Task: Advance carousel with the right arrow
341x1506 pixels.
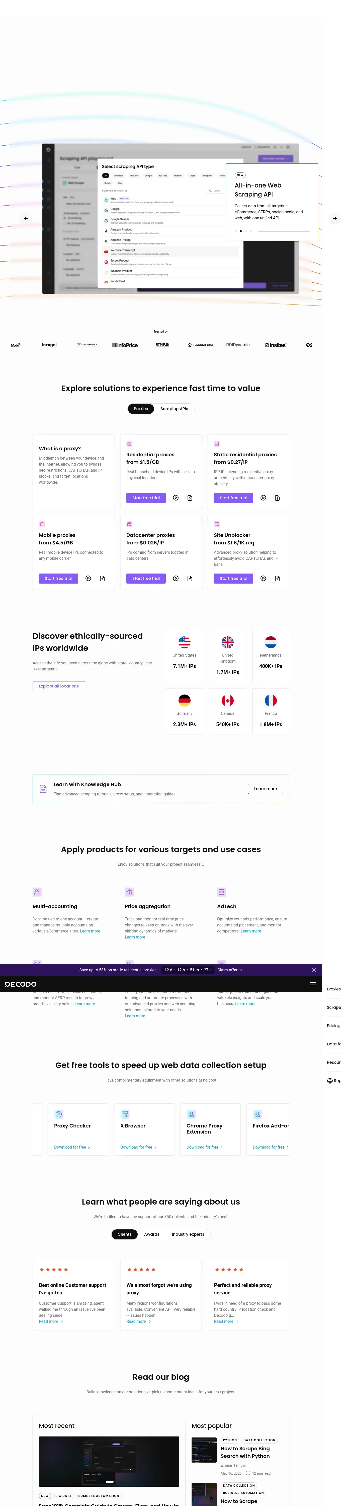Action: tap(334, 219)
